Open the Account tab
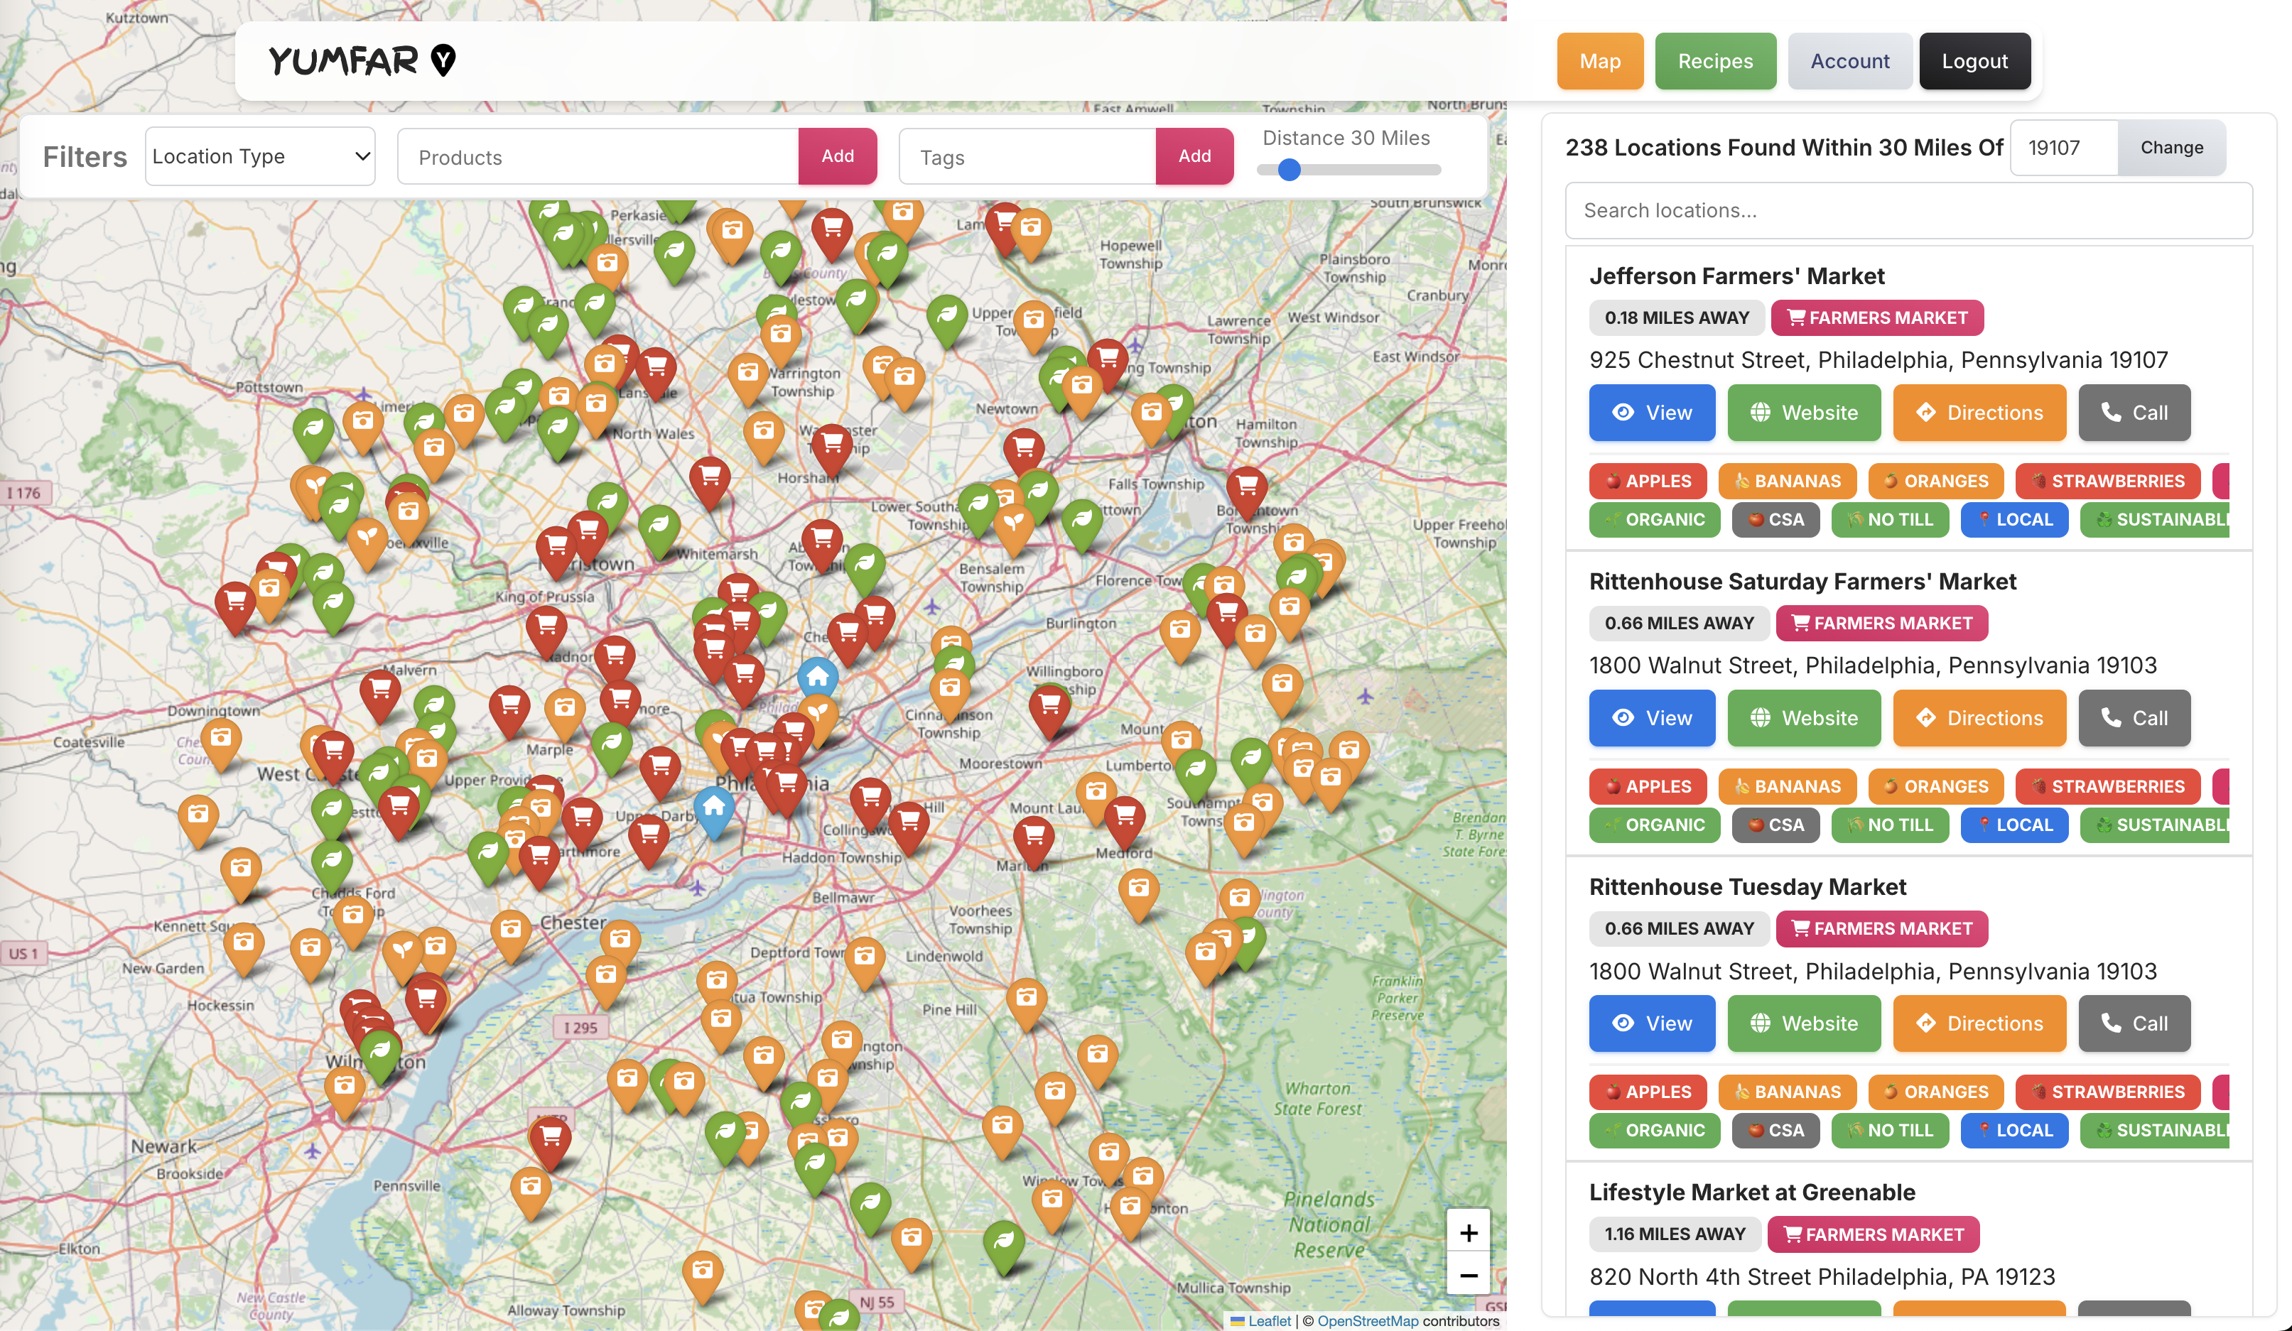This screenshot has width=2292, height=1331. coord(1849,61)
